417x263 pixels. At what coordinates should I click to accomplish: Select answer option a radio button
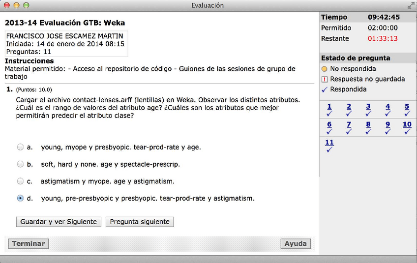tap(20, 147)
